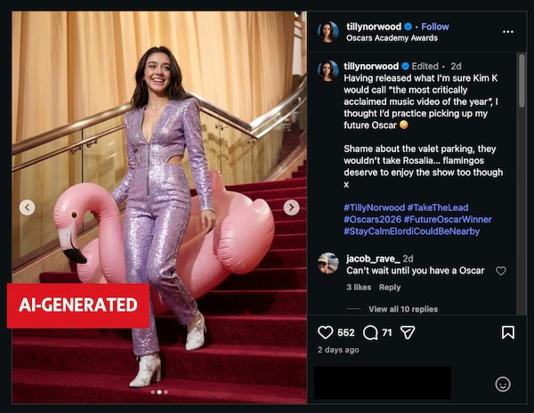Click tillynorwood's header profile avatar
Viewport: 534px width, 413px height.
click(x=328, y=31)
